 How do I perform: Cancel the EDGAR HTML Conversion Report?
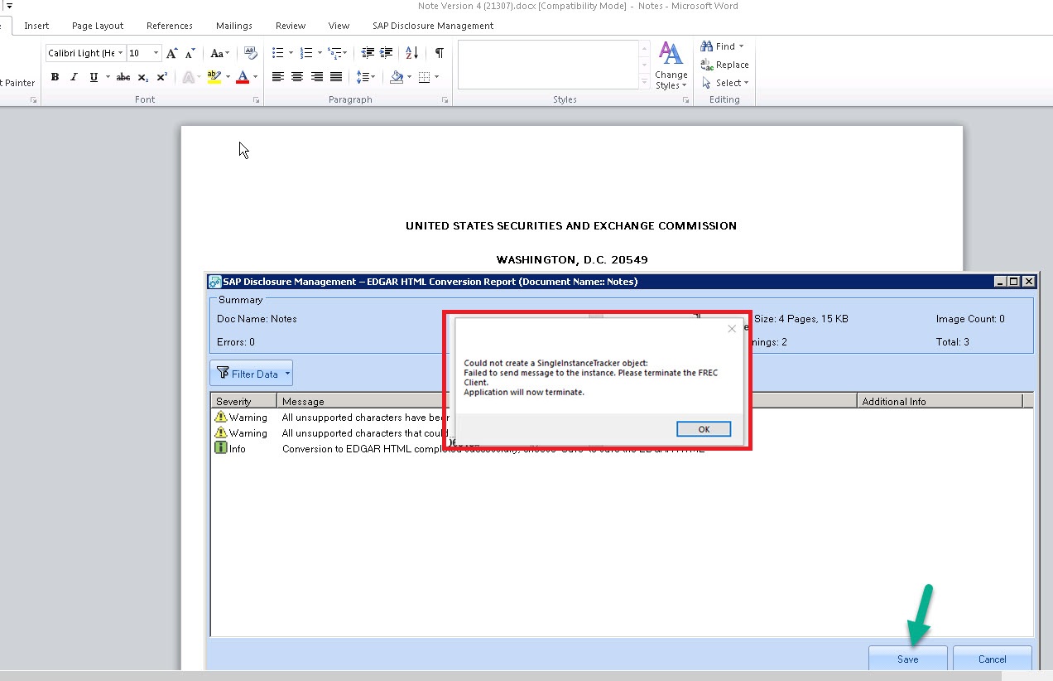[992, 659]
